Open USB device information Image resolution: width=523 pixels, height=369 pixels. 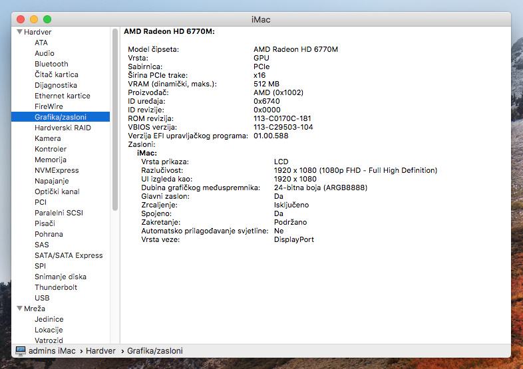click(x=42, y=298)
